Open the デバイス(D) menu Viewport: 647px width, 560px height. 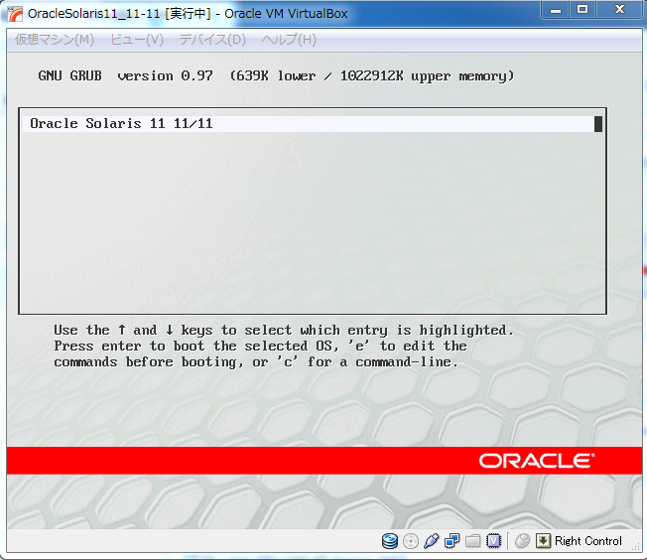coord(211,40)
